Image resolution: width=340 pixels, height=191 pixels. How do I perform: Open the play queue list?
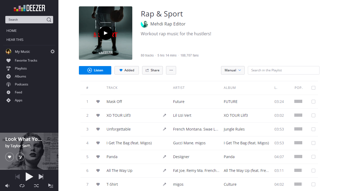click(50, 186)
